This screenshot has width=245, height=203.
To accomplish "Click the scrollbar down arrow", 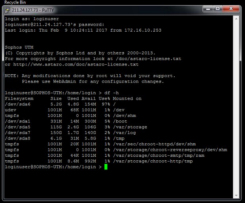I will 236,195.
